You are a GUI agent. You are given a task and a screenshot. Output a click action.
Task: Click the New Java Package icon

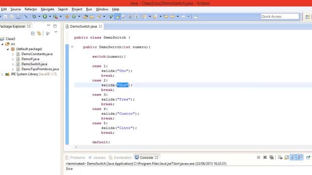pyautogui.click(x=67, y=17)
